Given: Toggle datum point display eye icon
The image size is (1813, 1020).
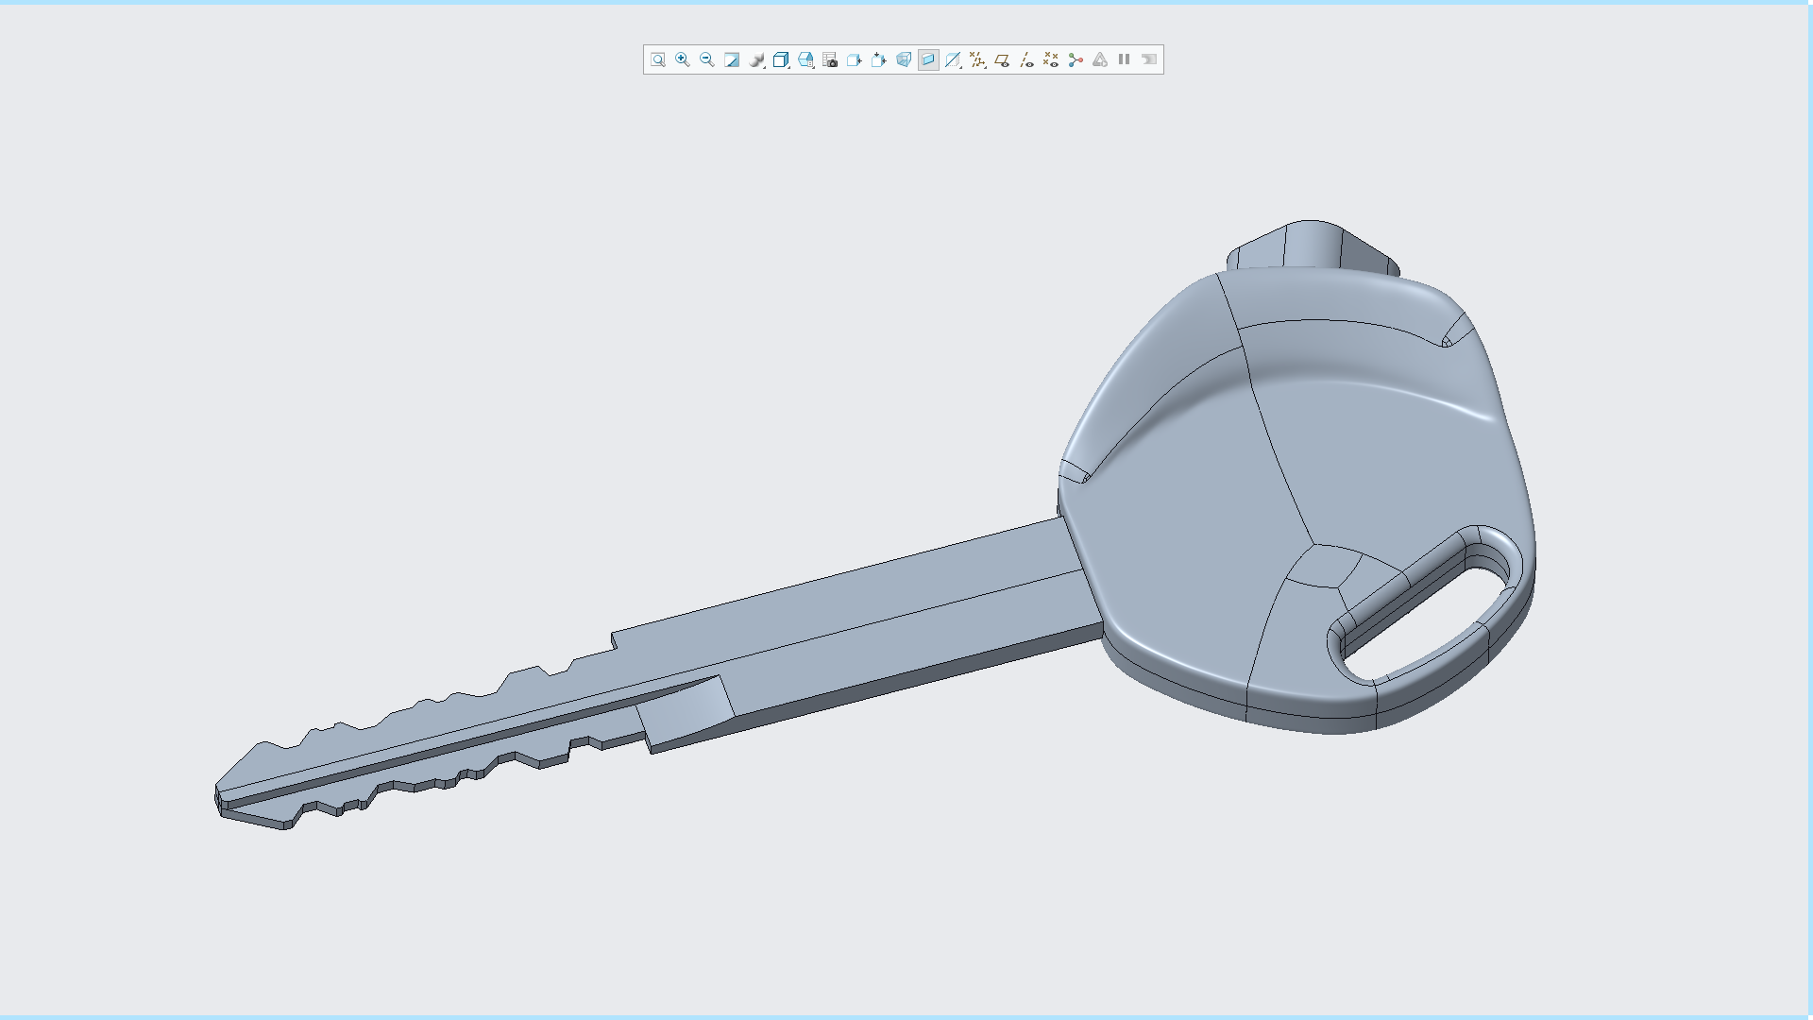Looking at the screenshot, I should coord(1051,59).
